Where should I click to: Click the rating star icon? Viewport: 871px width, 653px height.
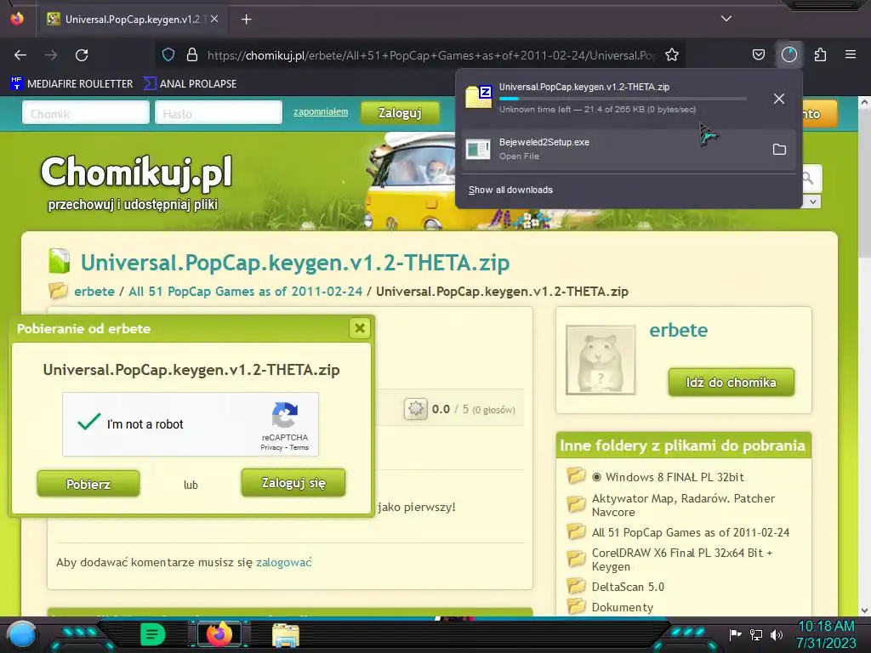point(415,409)
